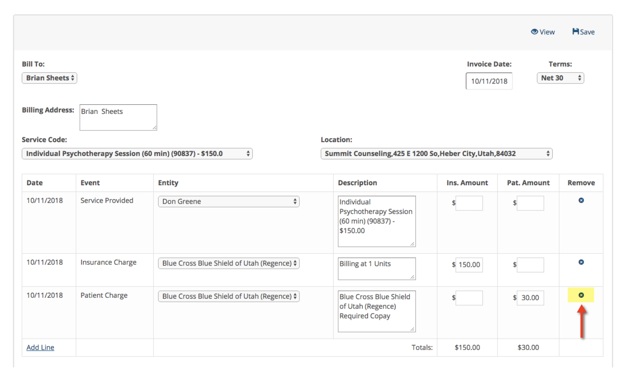Open the Don Greene entity dropdown
Image resolution: width=630 pixels, height=380 pixels.
click(229, 201)
